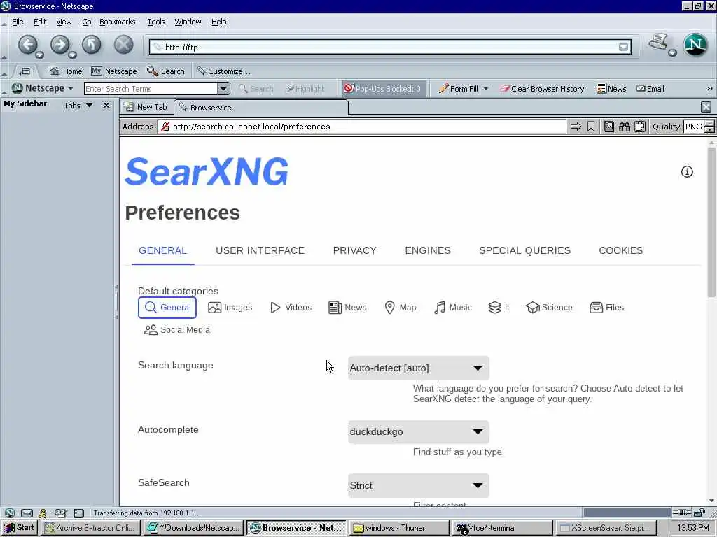Click the Browservice address input field
Image resolution: width=717 pixels, height=537 pixels.
click(361, 127)
